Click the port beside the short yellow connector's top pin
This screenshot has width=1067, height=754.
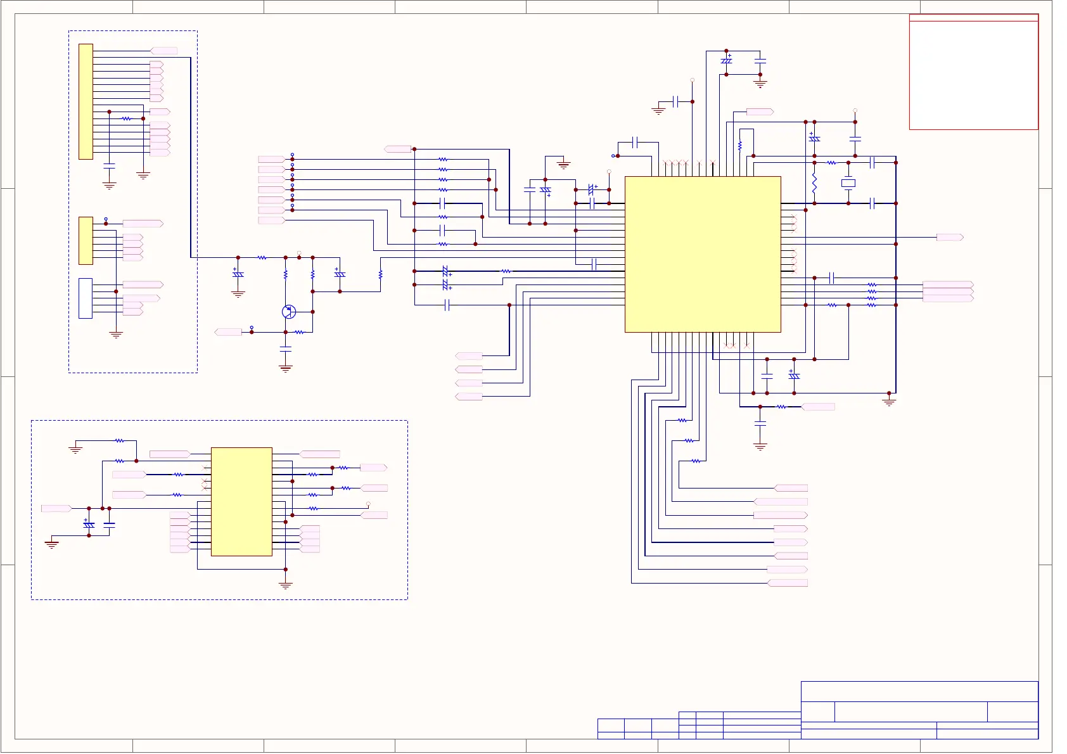143,224
